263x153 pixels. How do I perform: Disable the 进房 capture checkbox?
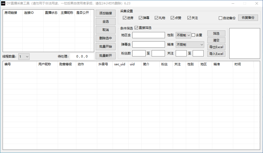click(x=125, y=18)
